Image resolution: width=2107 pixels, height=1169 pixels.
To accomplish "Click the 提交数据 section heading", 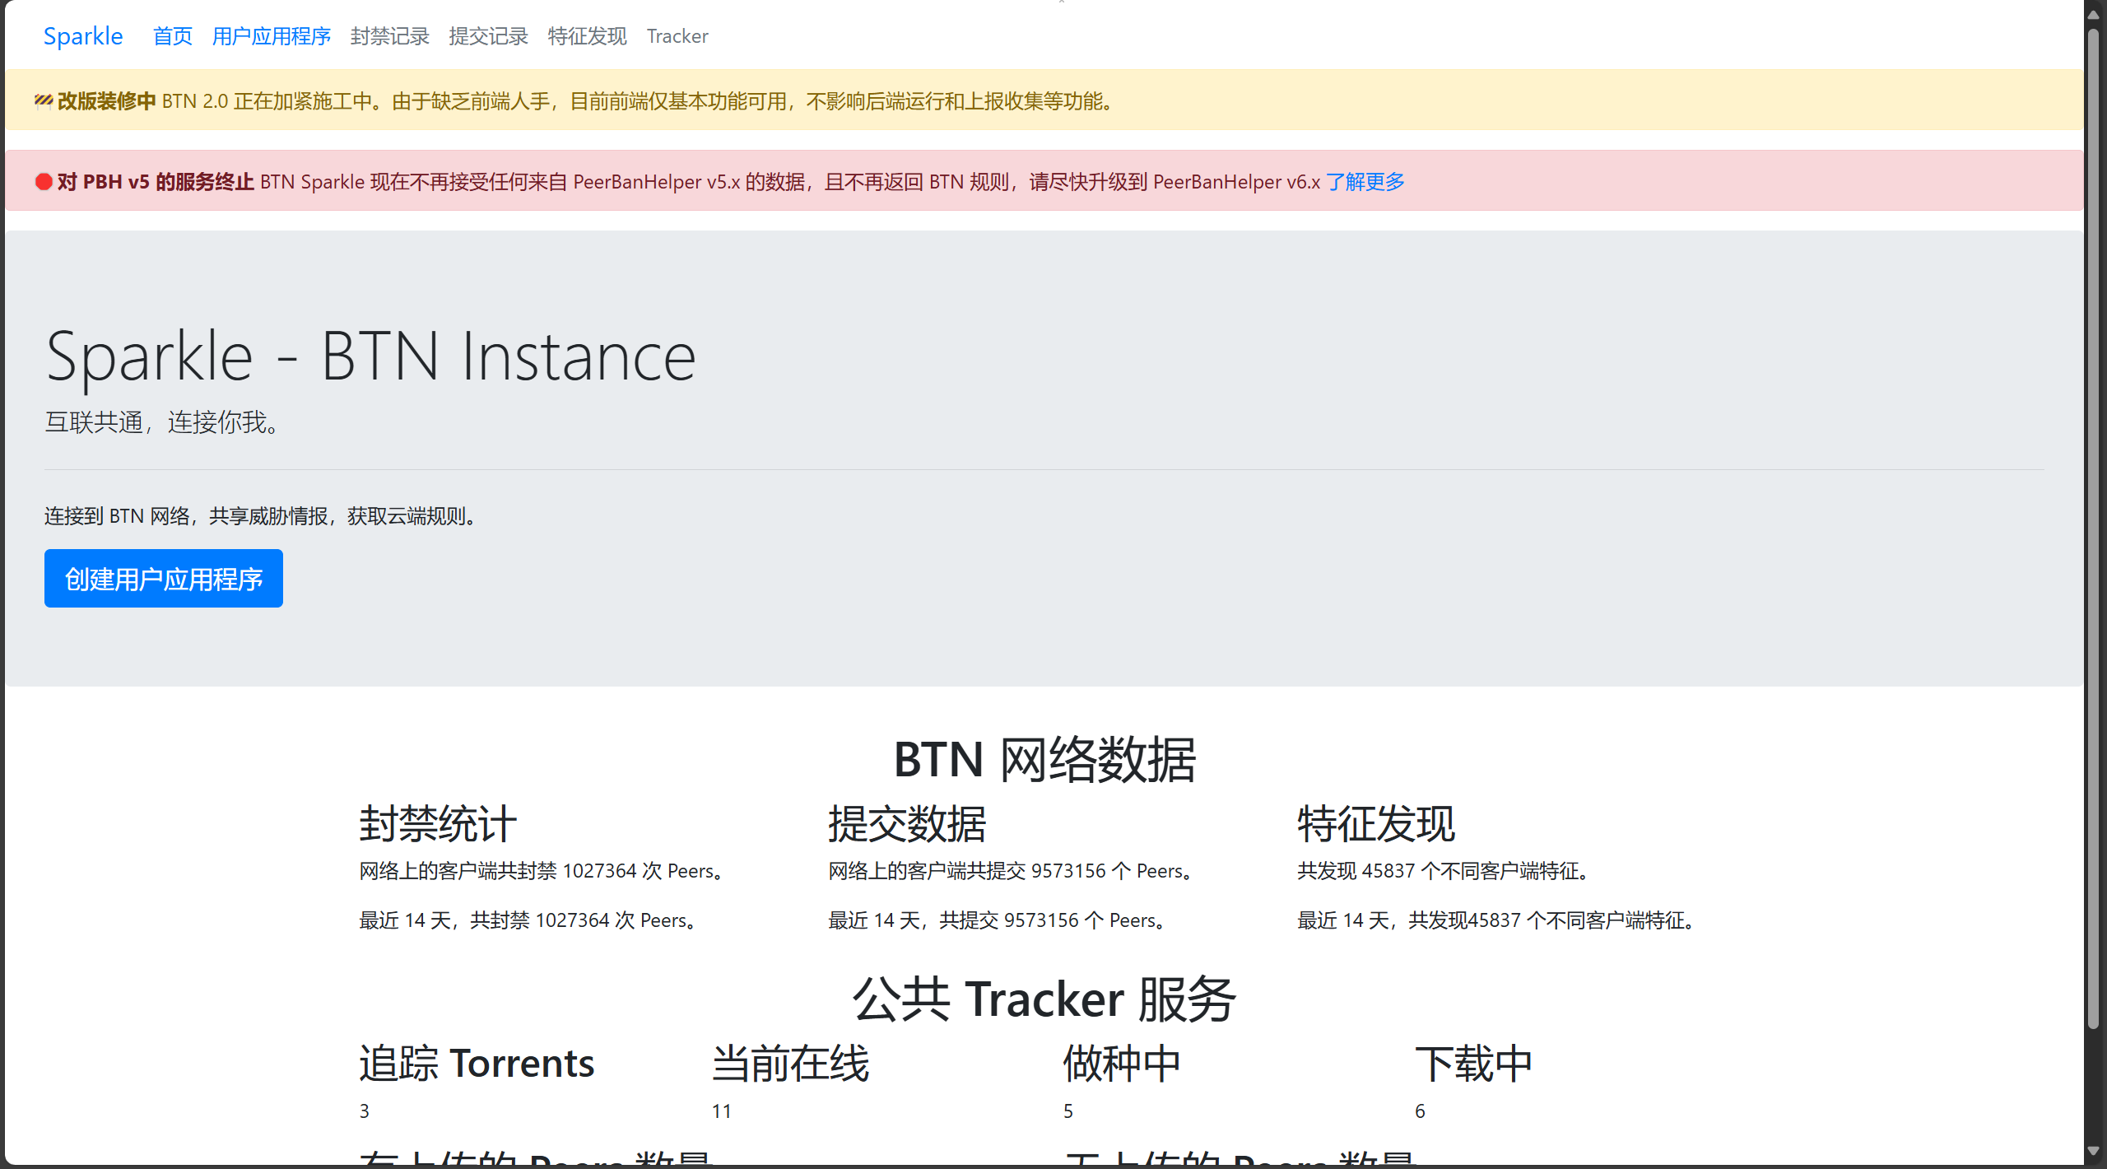I will 905,822.
